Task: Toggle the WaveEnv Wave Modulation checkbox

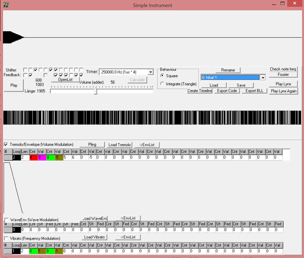Action: 6,220
